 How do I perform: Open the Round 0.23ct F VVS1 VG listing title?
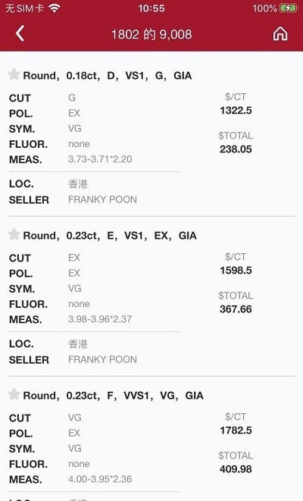pos(114,396)
